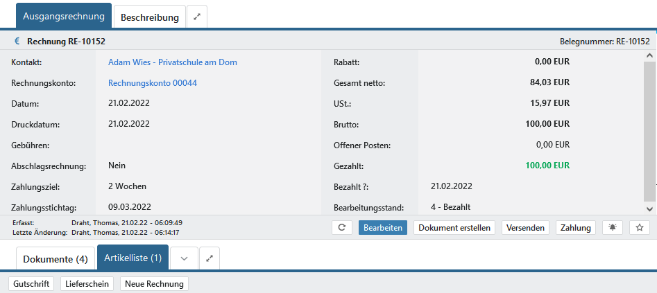Image resolution: width=657 pixels, height=293 pixels.
Task: Open the Dokumente (4) tab
Action: click(56, 259)
